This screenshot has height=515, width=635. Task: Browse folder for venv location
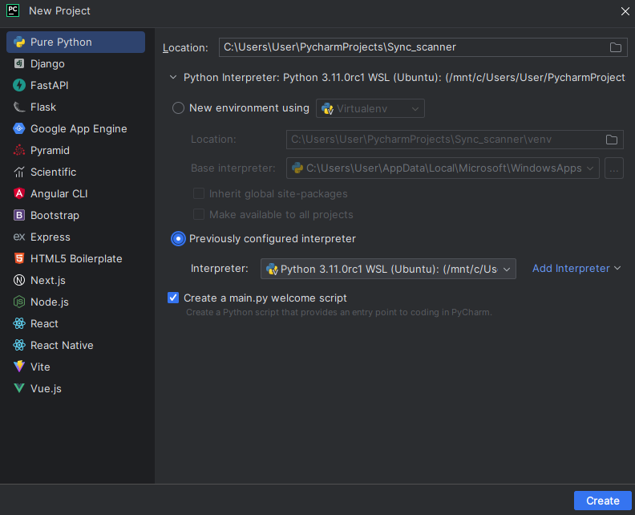click(x=612, y=140)
